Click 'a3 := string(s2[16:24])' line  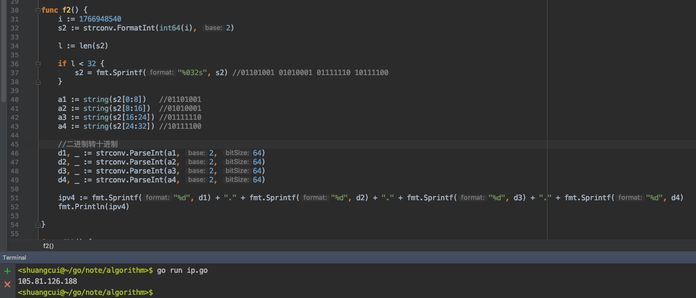(106, 117)
